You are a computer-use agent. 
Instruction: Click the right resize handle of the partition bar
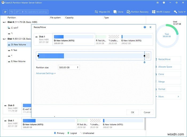145,56
